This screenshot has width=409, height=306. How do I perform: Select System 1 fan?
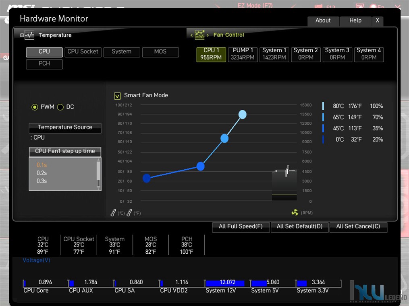[x=274, y=54]
